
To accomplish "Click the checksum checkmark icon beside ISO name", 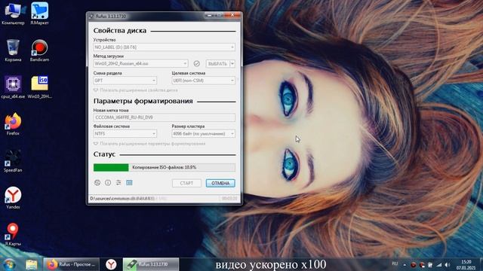I will [x=196, y=63].
